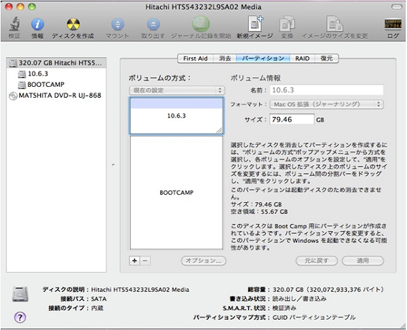Click the partition resize handle on 10.6.3
Image resolution: width=407 pixels, height=330 pixels.
[219, 130]
